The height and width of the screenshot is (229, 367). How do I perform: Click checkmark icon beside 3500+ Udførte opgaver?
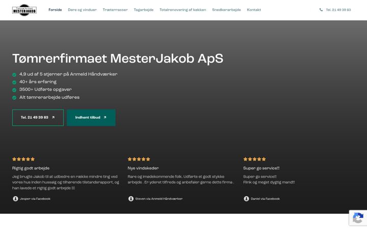click(x=14, y=90)
